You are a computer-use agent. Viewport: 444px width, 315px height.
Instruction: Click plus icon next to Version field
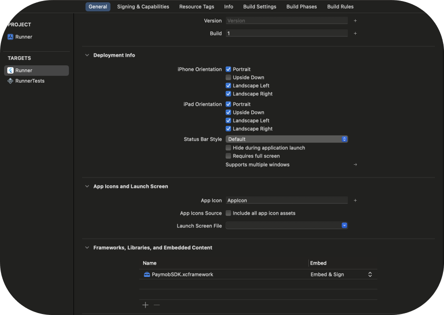[x=355, y=21]
